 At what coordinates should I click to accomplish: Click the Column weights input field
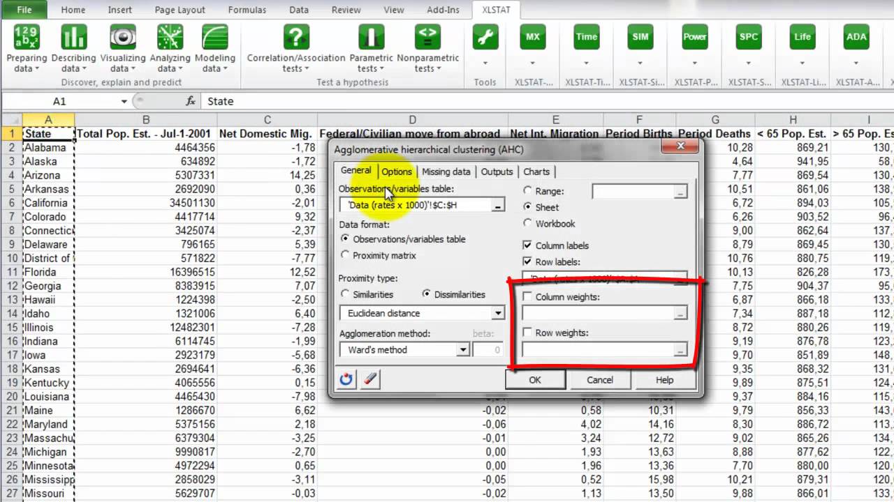click(597, 314)
